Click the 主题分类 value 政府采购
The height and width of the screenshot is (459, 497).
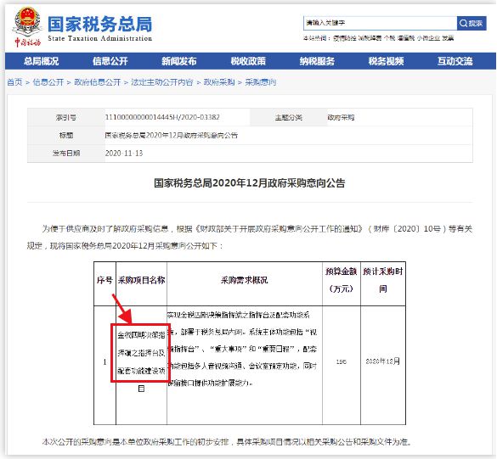click(x=341, y=117)
